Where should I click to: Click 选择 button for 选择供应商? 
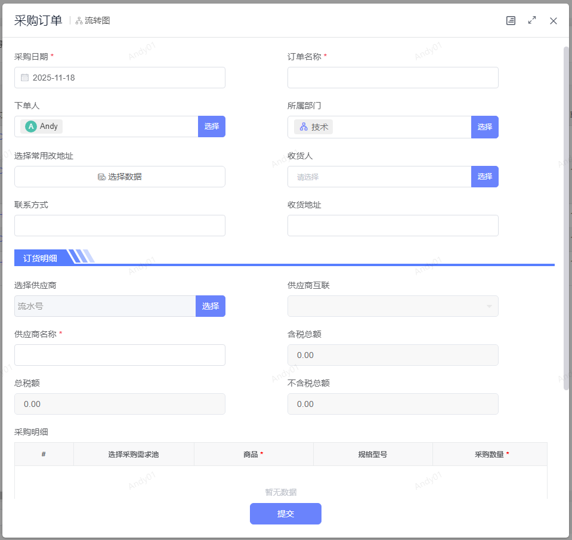(x=210, y=306)
